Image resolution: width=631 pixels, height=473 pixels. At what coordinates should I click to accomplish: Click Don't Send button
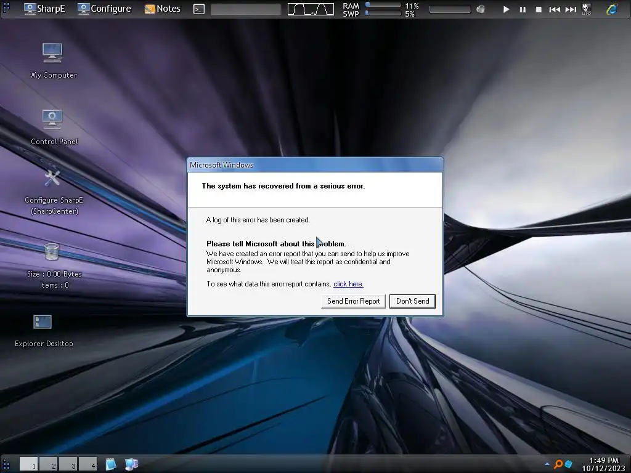point(412,301)
